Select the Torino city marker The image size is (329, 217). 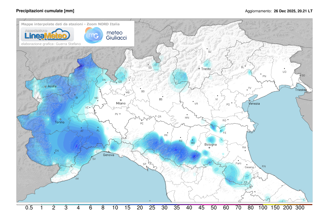(x=60, y=119)
